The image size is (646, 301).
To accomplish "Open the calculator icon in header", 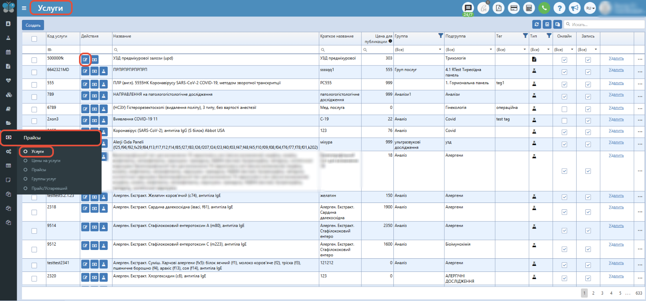I will 529,8.
